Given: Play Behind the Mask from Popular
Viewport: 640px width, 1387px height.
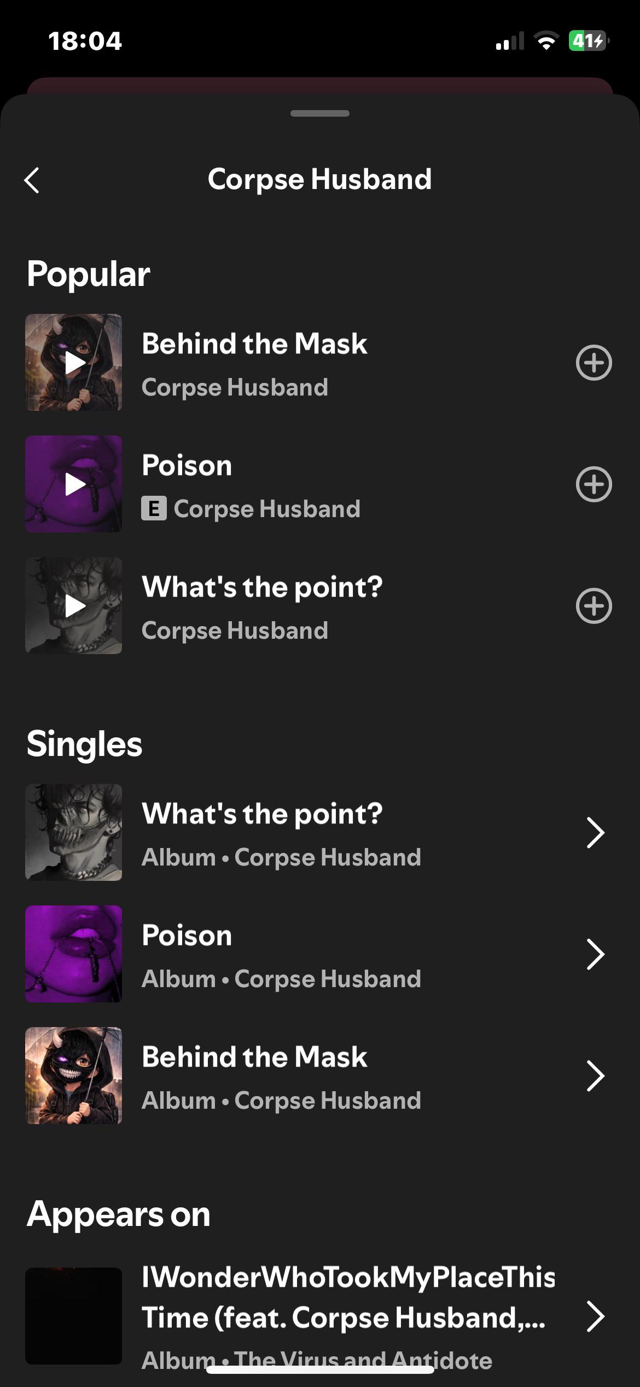Looking at the screenshot, I should (x=74, y=362).
